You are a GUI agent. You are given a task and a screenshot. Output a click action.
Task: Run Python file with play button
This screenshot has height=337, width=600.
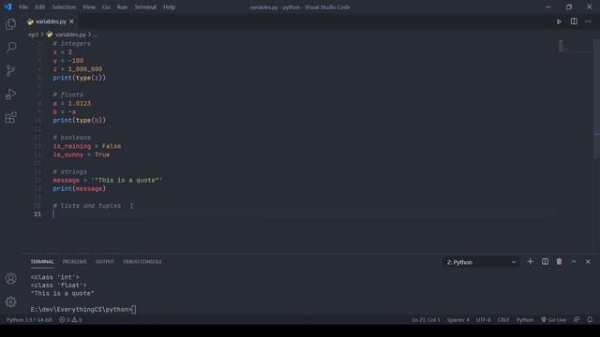click(x=559, y=22)
